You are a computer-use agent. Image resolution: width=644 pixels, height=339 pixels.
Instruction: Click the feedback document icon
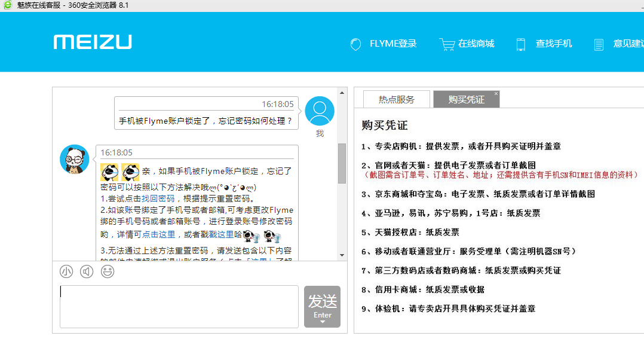(x=599, y=44)
